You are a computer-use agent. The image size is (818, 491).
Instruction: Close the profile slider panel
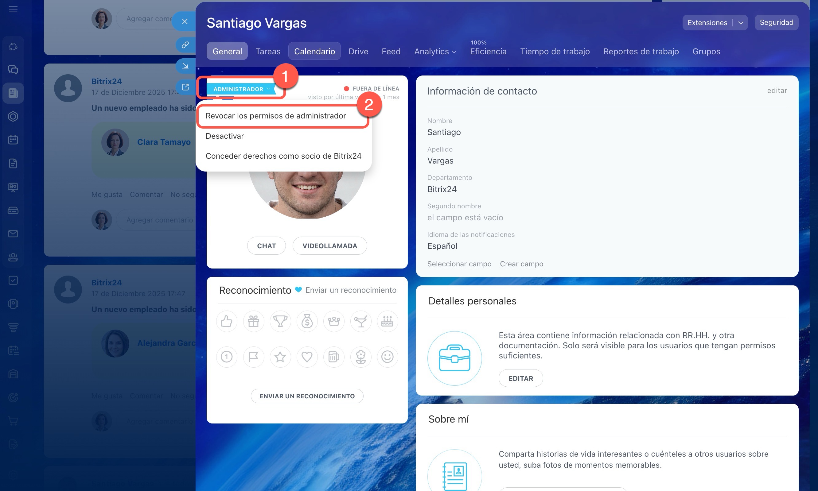(185, 21)
